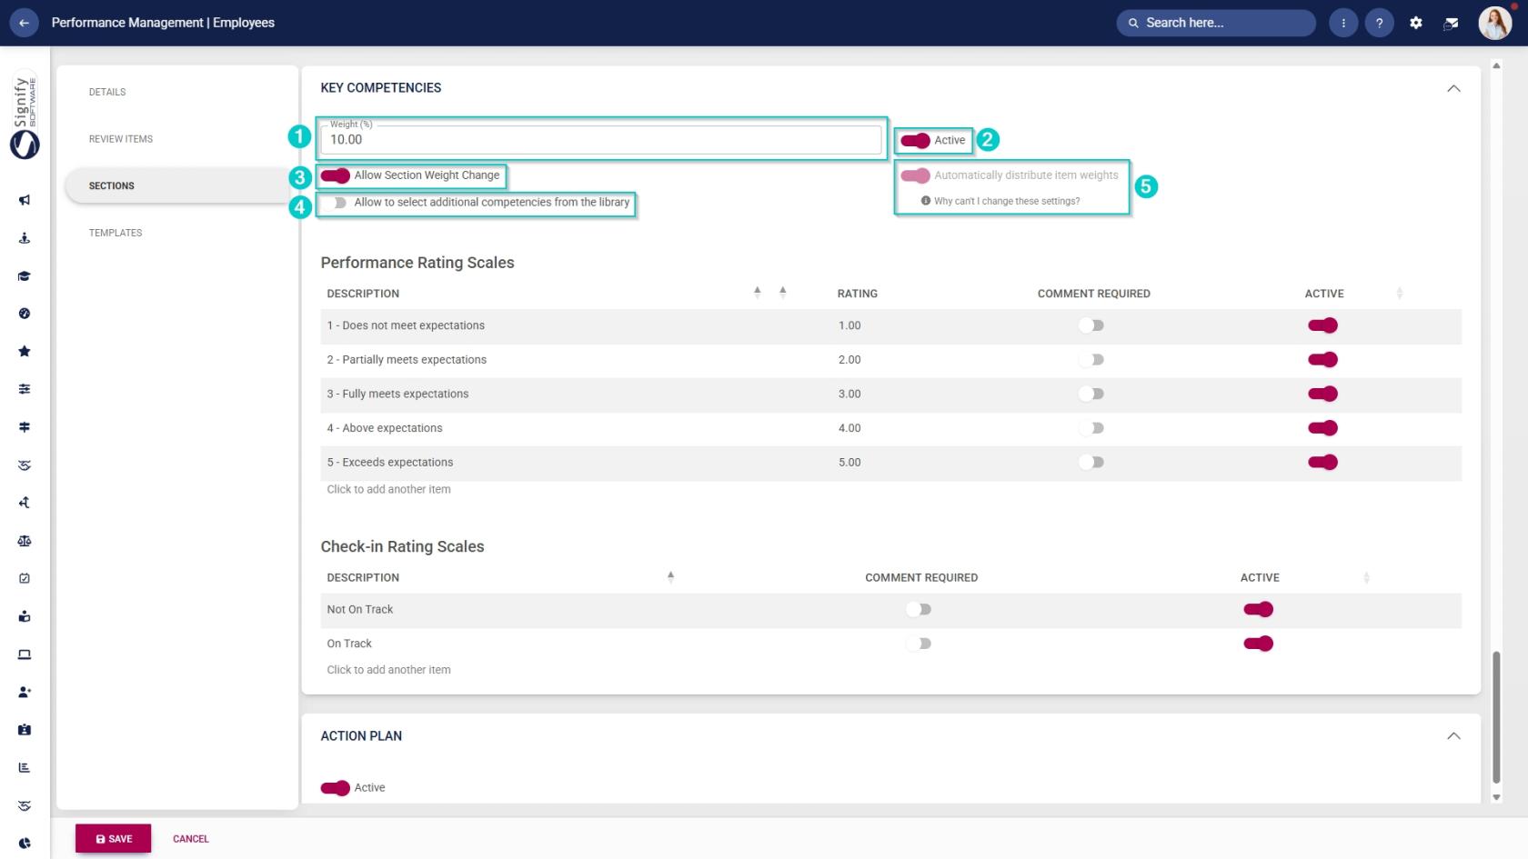1528x859 pixels.
Task: Open the balance scale sidebar icon
Action: click(25, 541)
